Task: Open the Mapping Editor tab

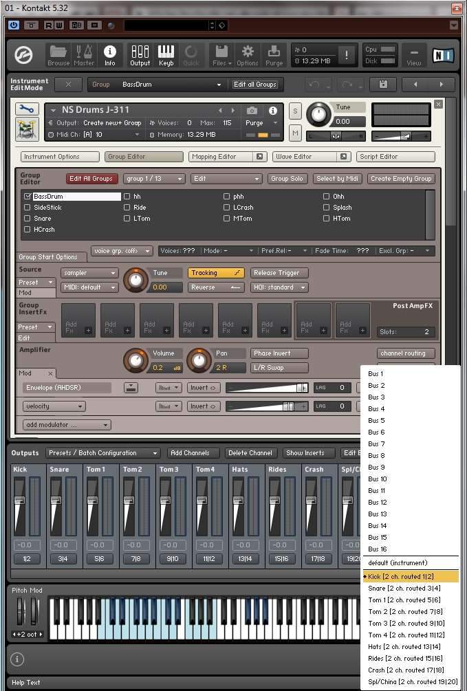Action: click(x=214, y=157)
